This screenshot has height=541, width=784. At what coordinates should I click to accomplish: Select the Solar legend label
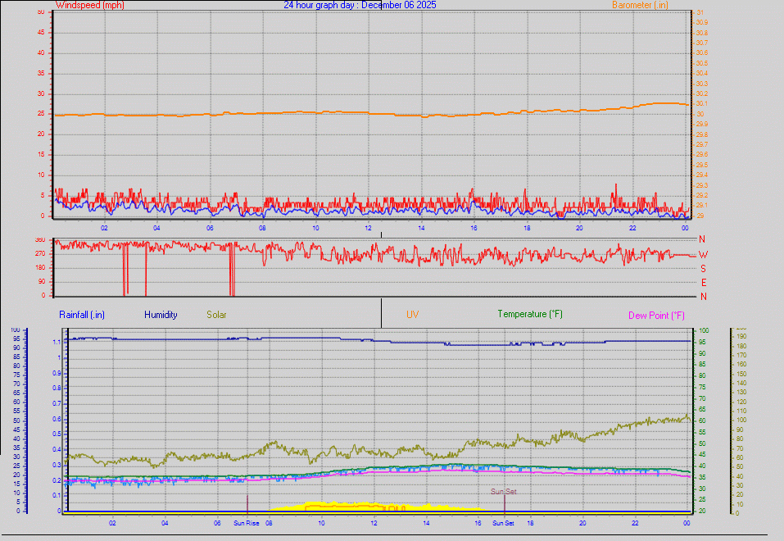(x=216, y=314)
